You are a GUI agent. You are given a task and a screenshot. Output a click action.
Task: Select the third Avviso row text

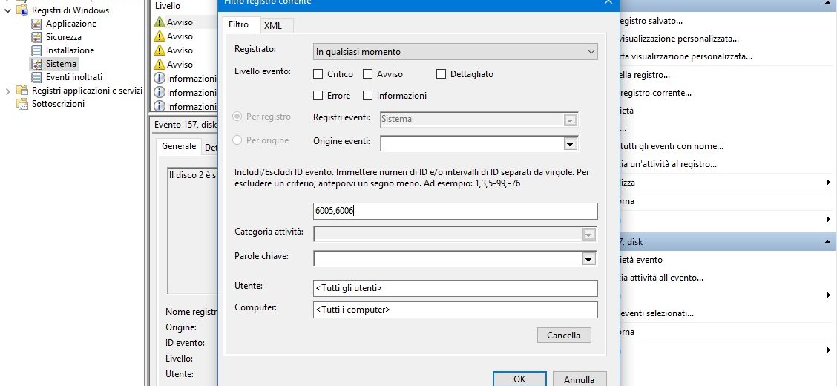click(180, 50)
